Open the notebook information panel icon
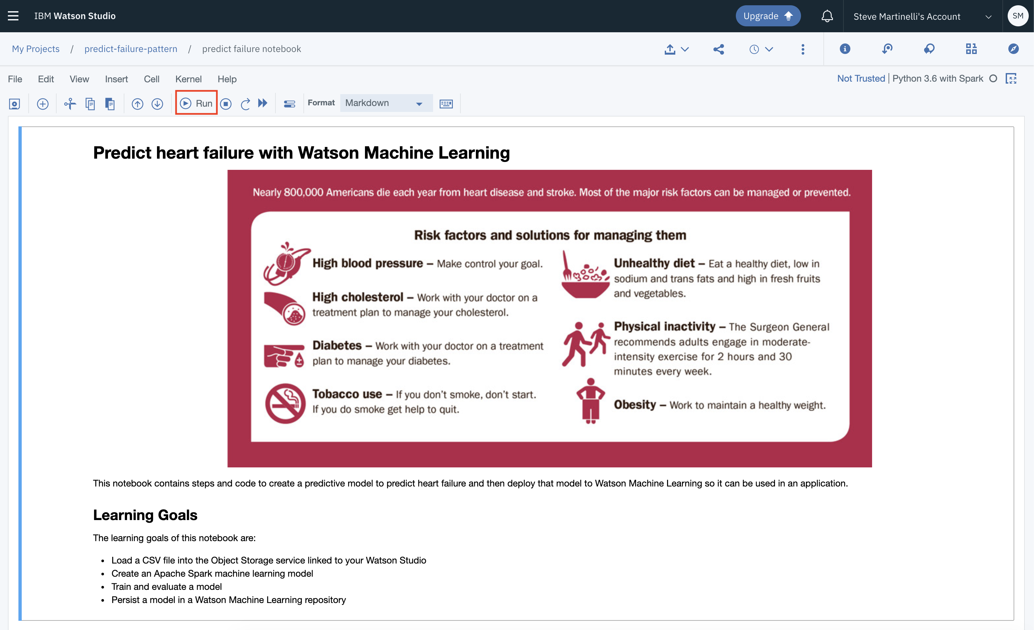Image resolution: width=1034 pixels, height=630 pixels. coord(845,49)
